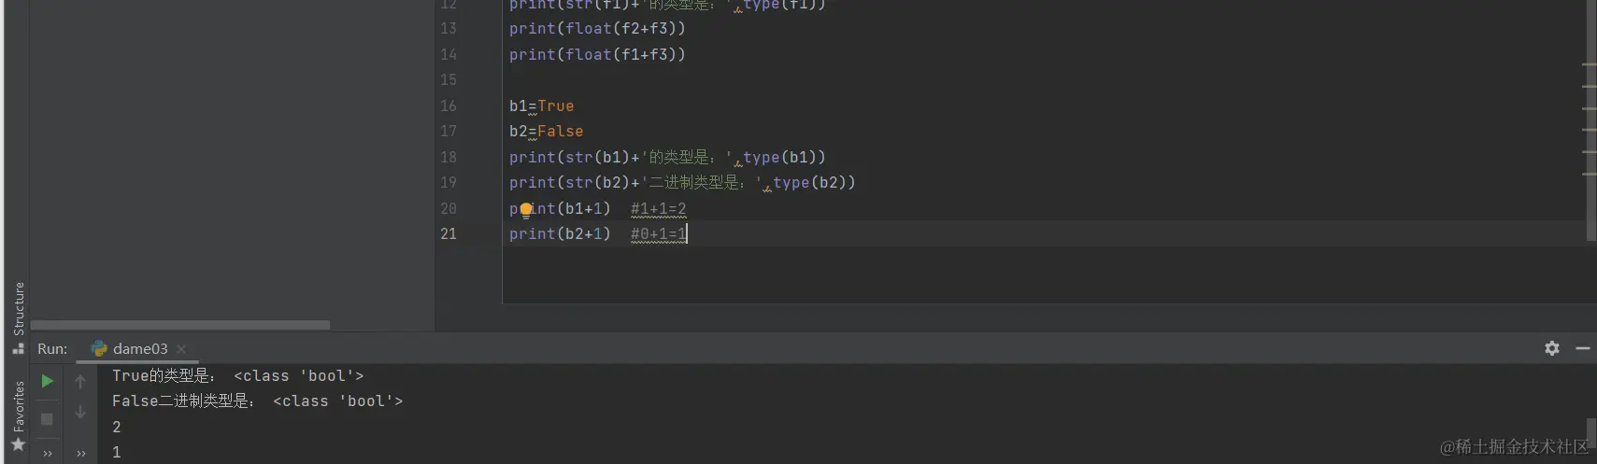Open the Favorites tool window
This screenshot has height=464, width=1597.
coord(18,415)
